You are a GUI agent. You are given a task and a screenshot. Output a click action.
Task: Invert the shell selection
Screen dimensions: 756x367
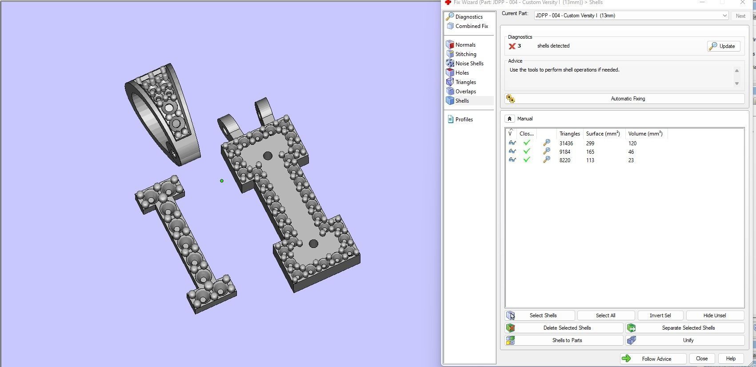[660, 315]
